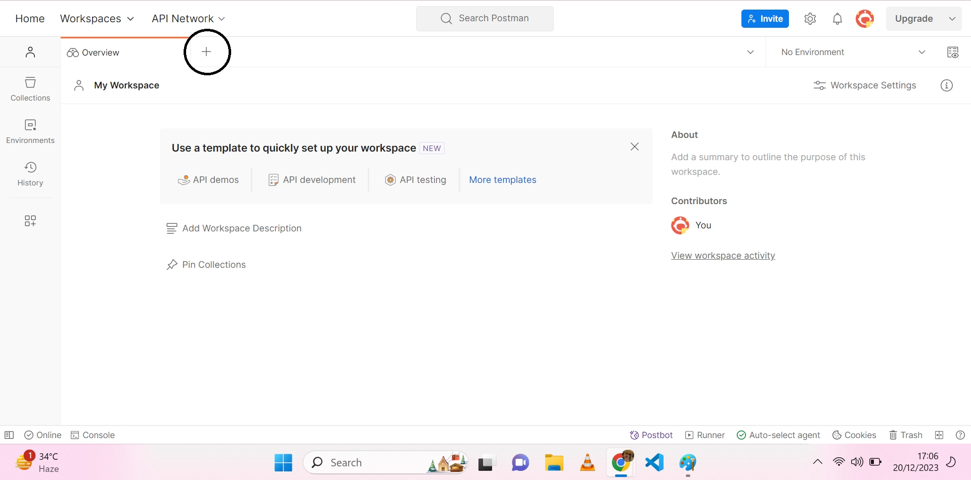Open the settings gear icon
The width and height of the screenshot is (971, 480).
pos(810,19)
